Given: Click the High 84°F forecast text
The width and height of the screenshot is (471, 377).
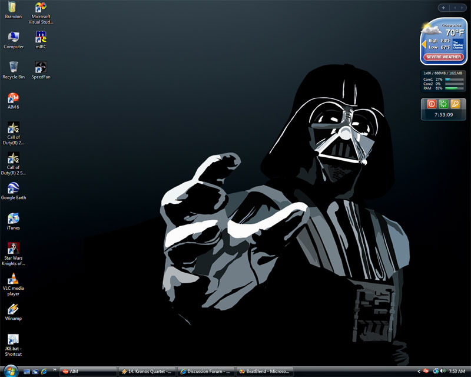Looking at the screenshot, I should coord(439,41).
